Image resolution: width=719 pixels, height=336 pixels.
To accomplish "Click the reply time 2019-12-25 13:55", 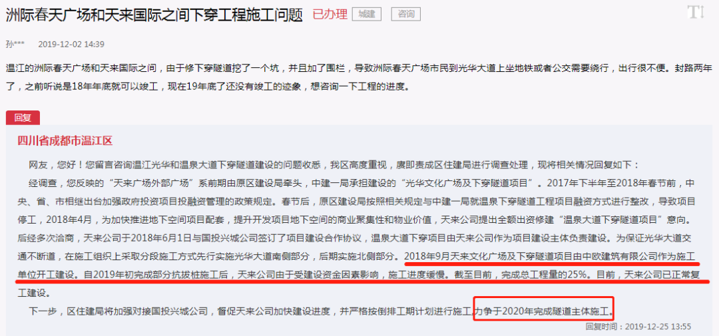I will coord(638,327).
